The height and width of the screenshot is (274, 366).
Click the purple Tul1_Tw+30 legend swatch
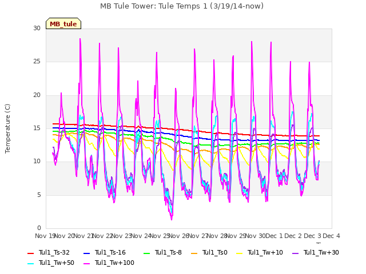(296, 253)
